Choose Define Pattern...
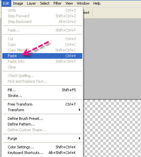141x157 pixels. click(x=42, y=124)
